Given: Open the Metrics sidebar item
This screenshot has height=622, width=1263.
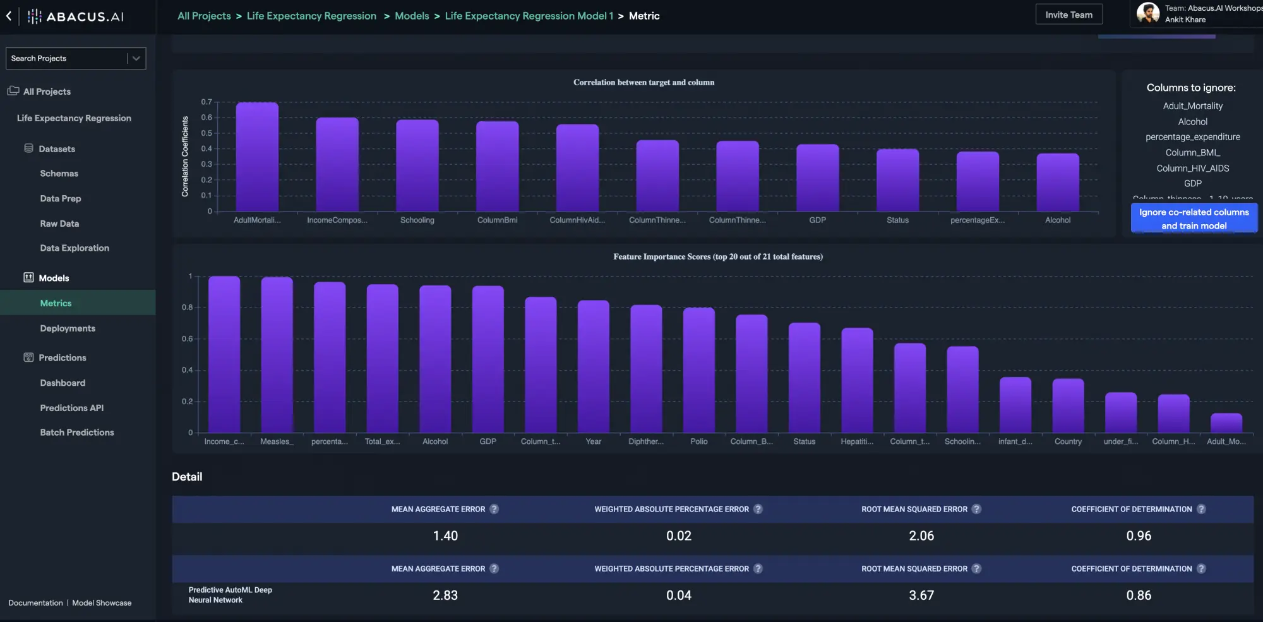Looking at the screenshot, I should pos(56,303).
